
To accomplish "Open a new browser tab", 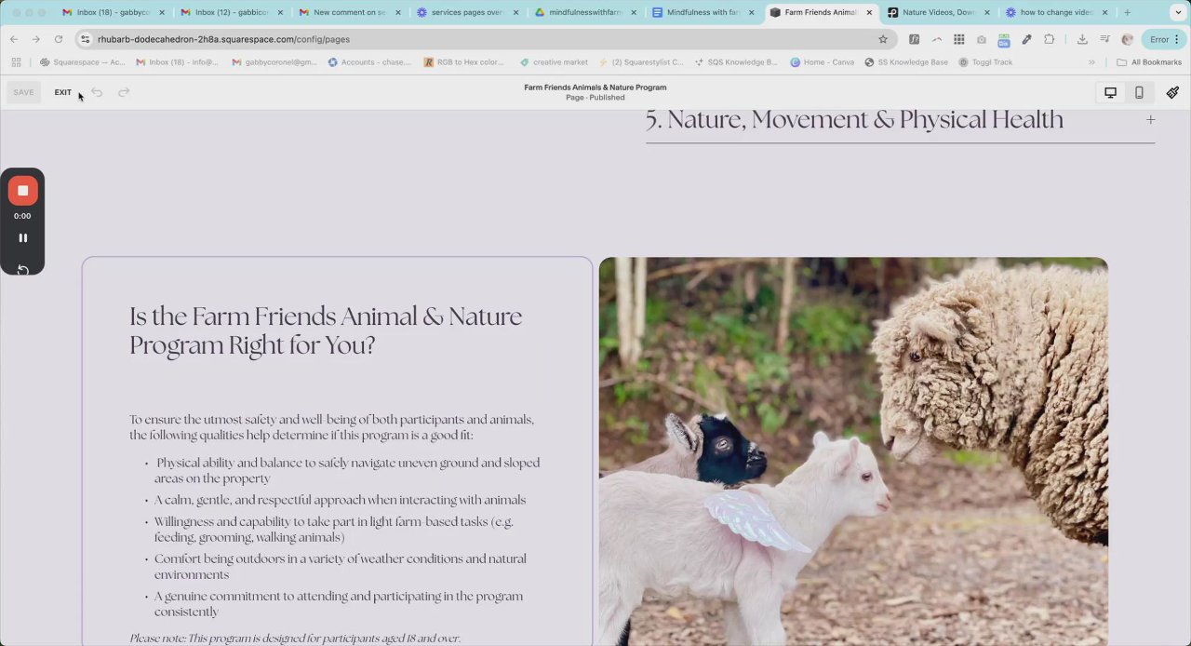I will pyautogui.click(x=1127, y=12).
